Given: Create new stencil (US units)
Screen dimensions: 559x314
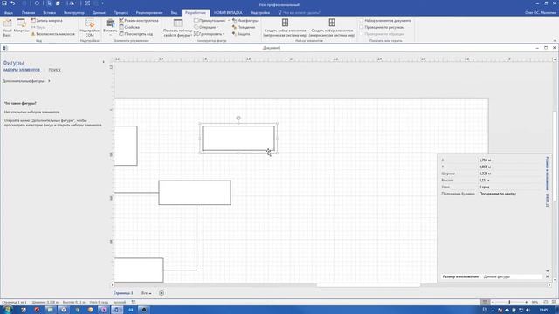Looking at the screenshot, I should point(332,28).
